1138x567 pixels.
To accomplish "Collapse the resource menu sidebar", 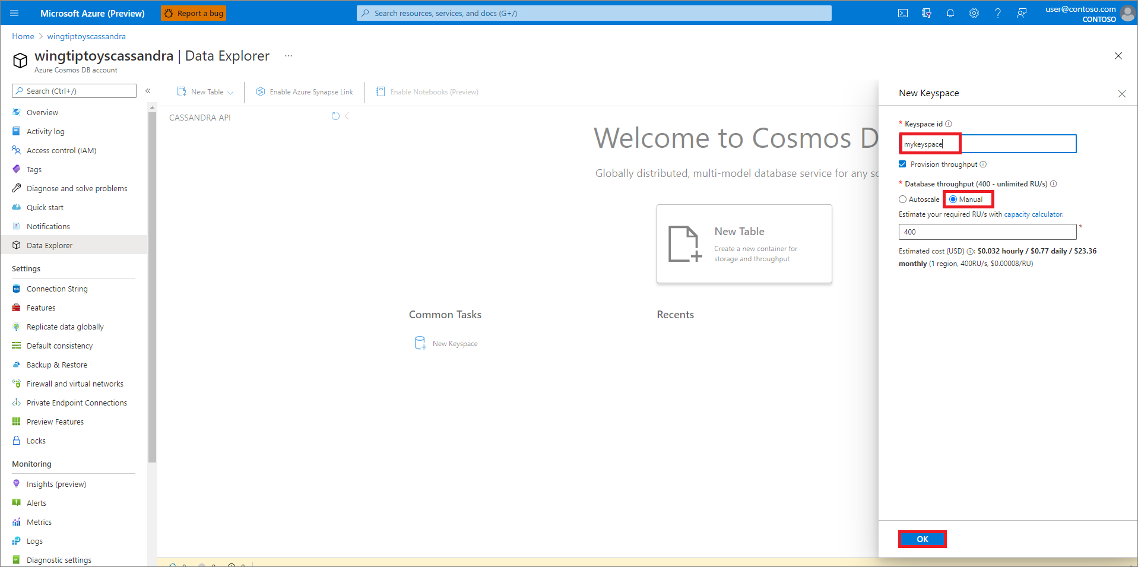I will tap(148, 91).
